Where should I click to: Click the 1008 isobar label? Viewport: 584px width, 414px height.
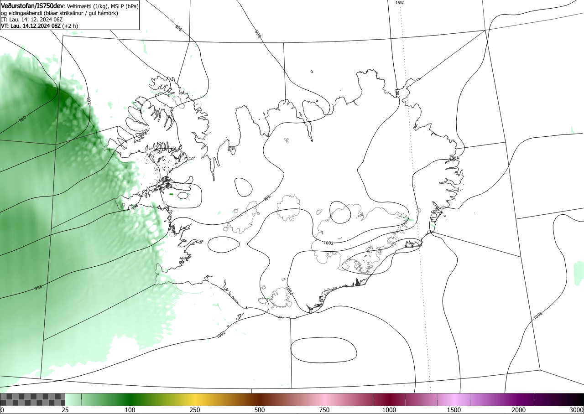click(x=538, y=315)
